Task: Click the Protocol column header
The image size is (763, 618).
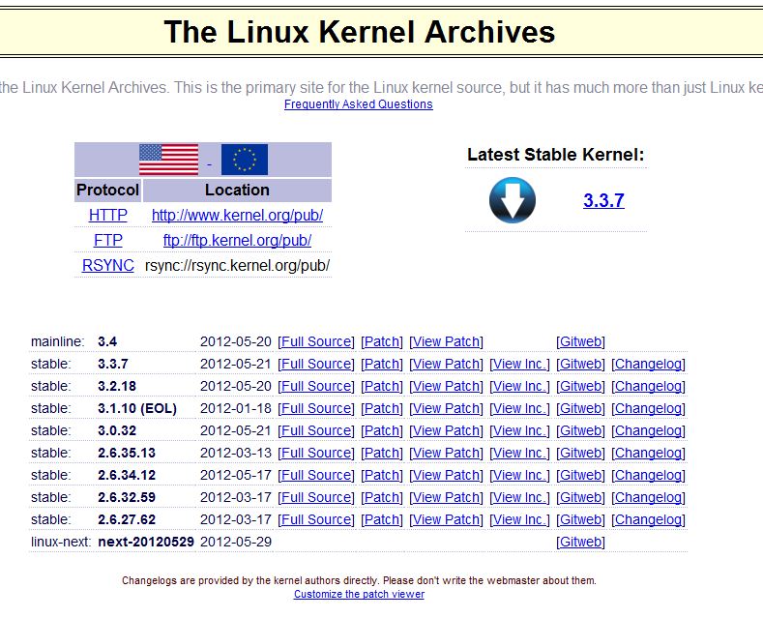Action: point(108,190)
